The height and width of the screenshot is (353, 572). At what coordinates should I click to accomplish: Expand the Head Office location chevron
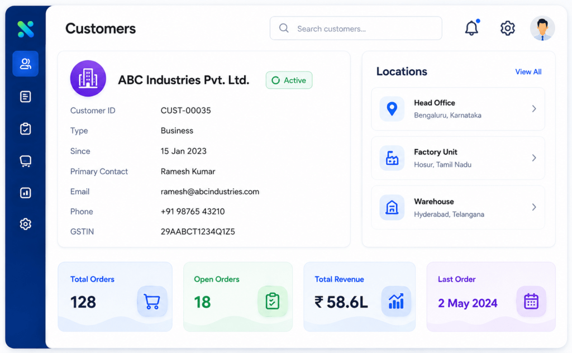click(534, 109)
